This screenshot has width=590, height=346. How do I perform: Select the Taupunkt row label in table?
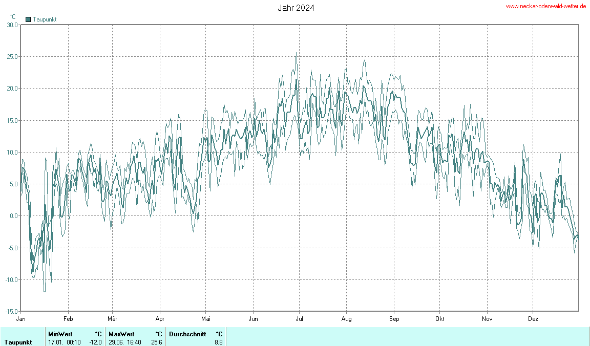pos(18,342)
